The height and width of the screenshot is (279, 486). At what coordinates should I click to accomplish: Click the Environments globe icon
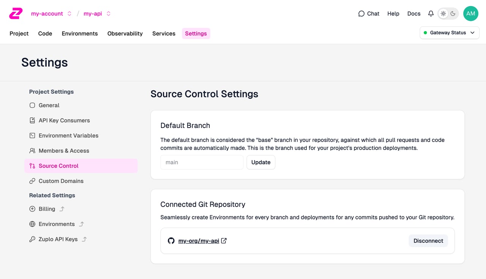[32, 224]
